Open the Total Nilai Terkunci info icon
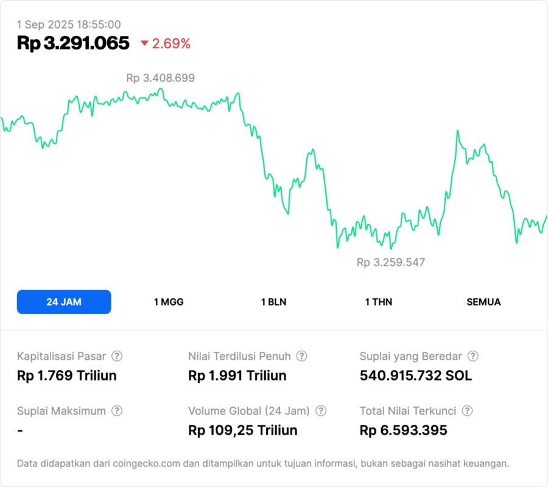The width and height of the screenshot is (548, 487). pyautogui.click(x=467, y=411)
